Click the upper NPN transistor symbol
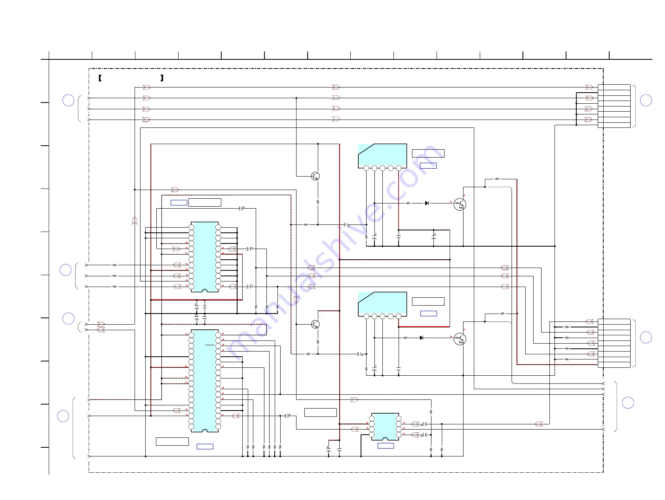665x500 pixels. (315, 176)
